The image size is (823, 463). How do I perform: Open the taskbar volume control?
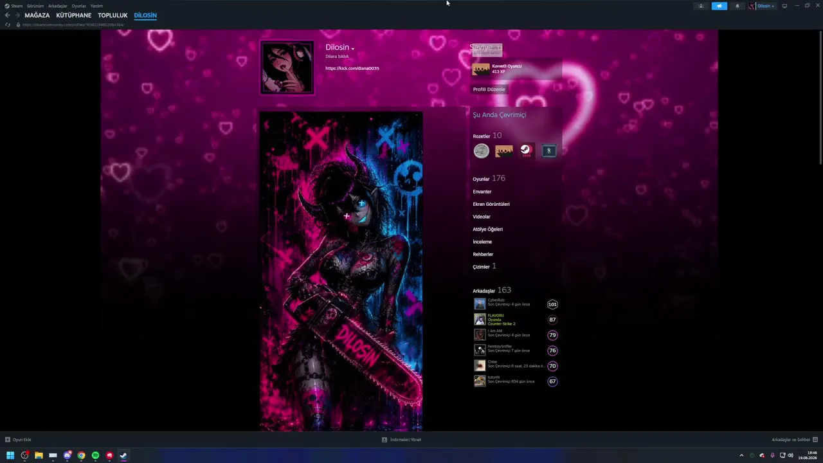[x=790, y=455]
